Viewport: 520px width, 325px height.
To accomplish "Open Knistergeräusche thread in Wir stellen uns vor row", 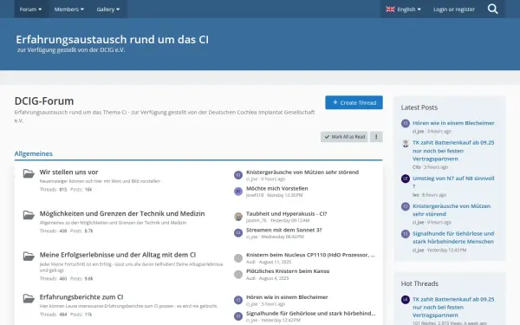I will pyautogui.click(x=302, y=172).
